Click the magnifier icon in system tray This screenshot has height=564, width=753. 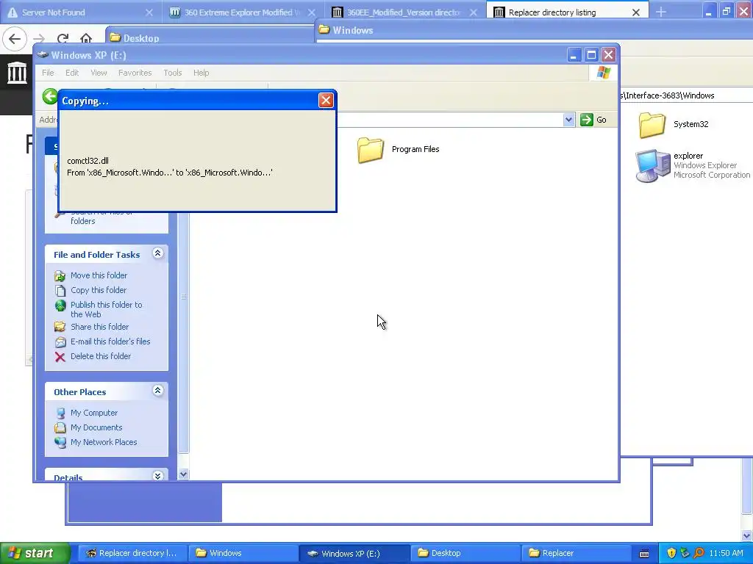(699, 553)
